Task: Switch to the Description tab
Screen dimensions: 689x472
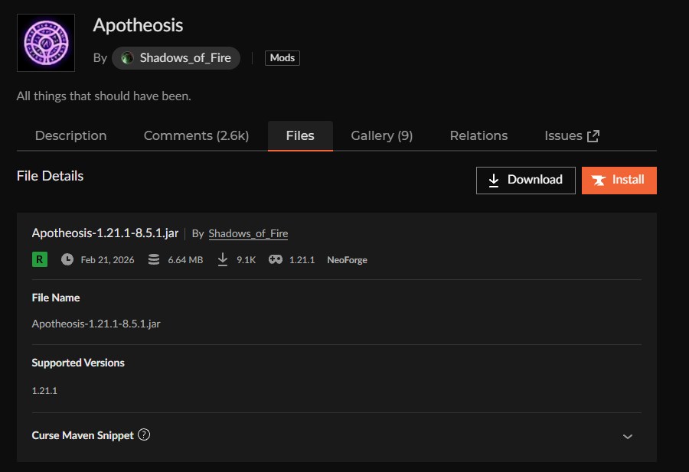Action: coord(70,135)
